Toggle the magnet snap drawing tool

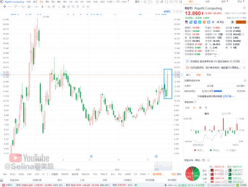[64, 7]
